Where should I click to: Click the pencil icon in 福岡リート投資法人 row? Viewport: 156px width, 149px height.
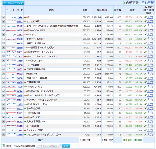145,43
